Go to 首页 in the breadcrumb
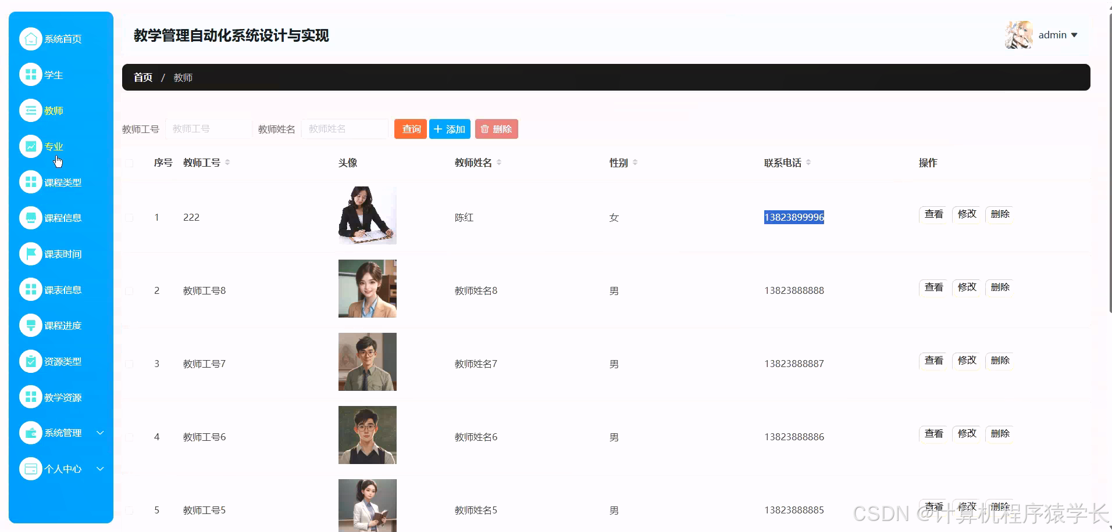Viewport: 1112px width, 532px height. [142, 77]
